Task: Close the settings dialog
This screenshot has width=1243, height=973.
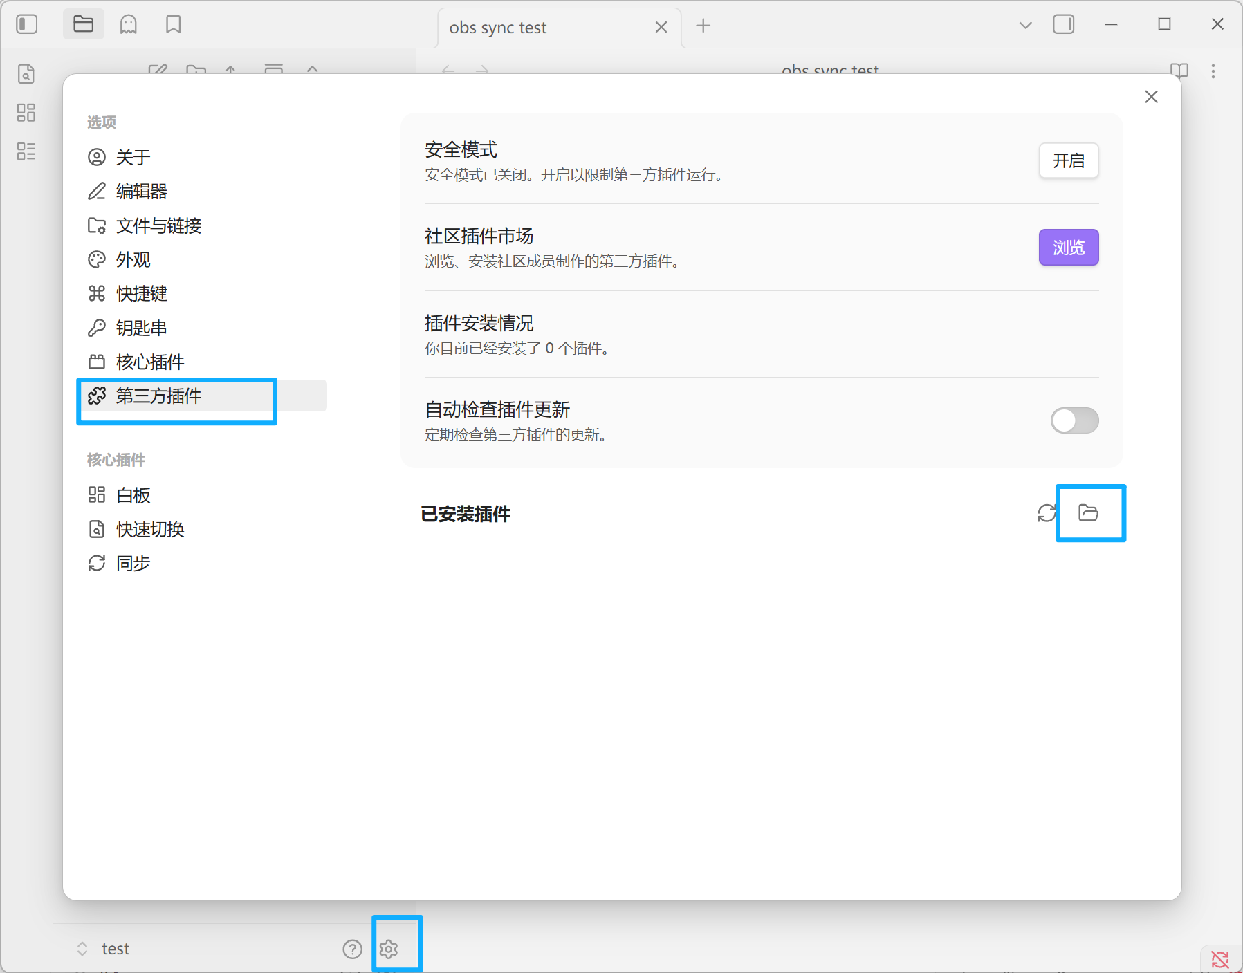Action: (1151, 97)
